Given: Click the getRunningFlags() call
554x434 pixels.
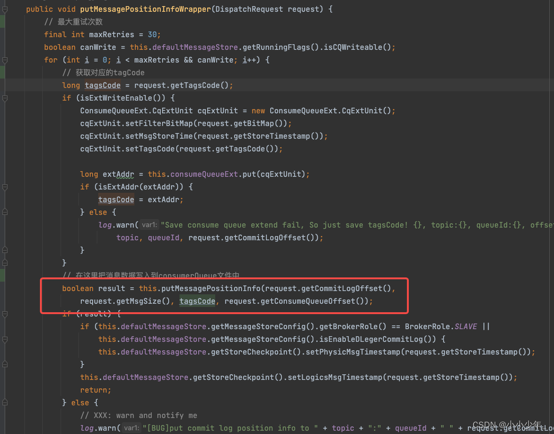Looking at the screenshot, I should [x=281, y=47].
